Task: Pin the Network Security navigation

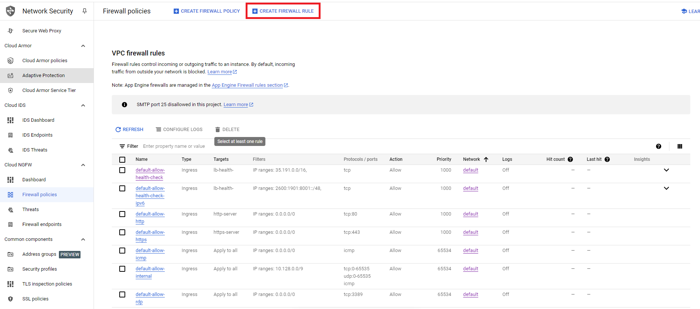Action: point(85,11)
